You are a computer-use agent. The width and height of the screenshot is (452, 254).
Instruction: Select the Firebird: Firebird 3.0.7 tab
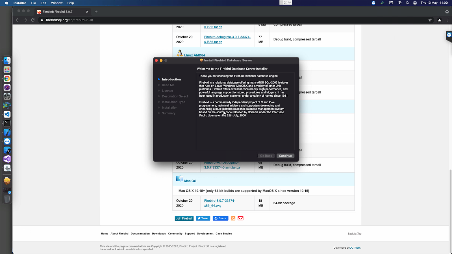62,12
